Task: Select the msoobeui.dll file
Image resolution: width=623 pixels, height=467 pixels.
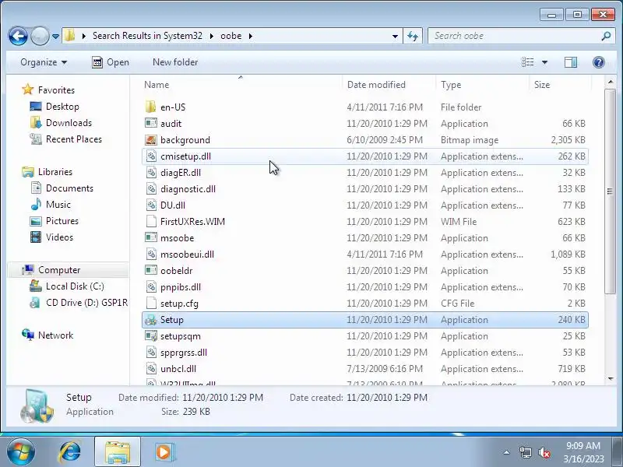Action: click(364, 255)
